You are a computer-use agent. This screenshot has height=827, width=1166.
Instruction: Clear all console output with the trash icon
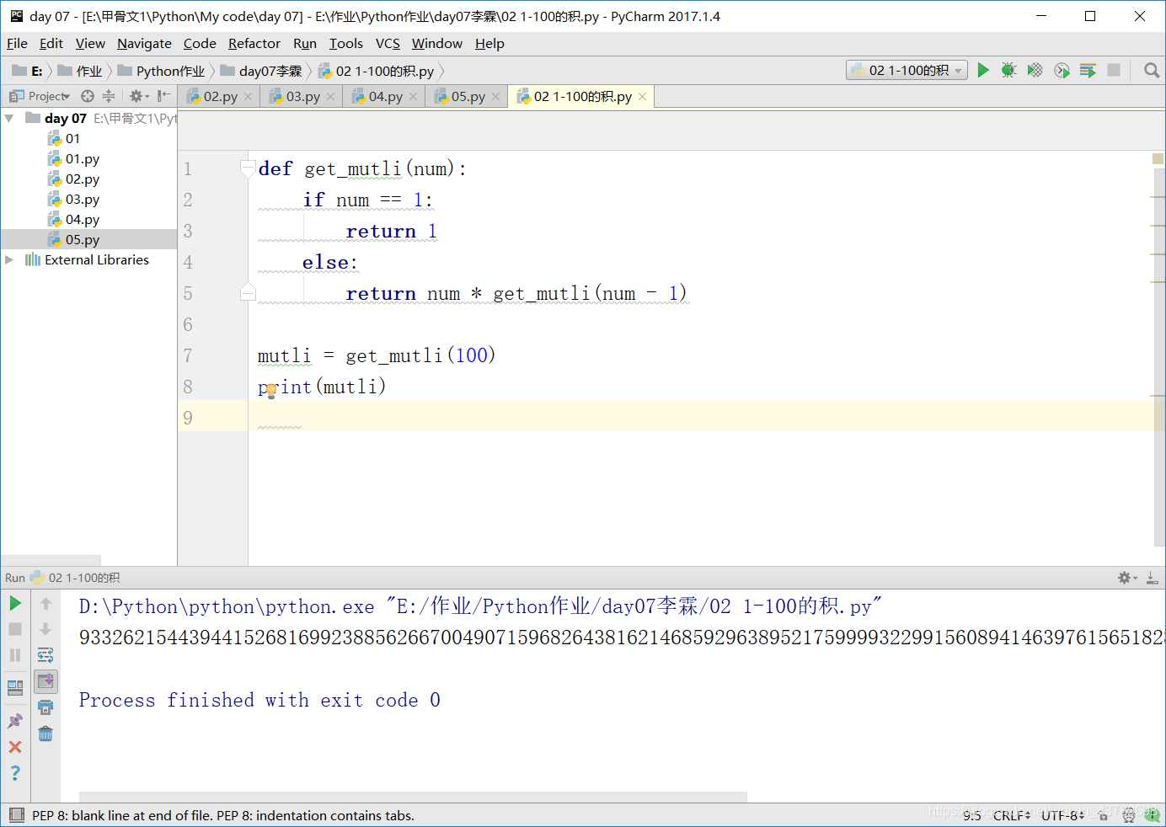[45, 734]
